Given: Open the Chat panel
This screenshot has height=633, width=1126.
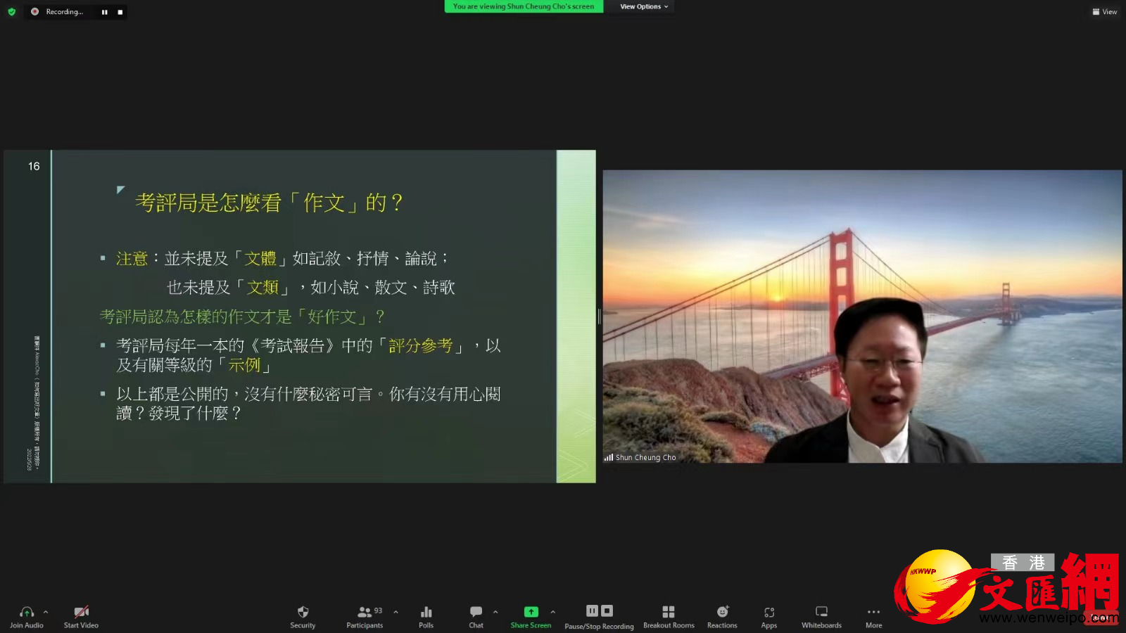Looking at the screenshot, I should pos(476,615).
